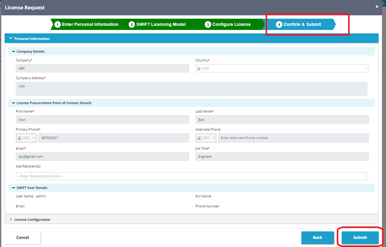Click the Cancel button
The width and height of the screenshot is (386, 247).
[x=22, y=237]
